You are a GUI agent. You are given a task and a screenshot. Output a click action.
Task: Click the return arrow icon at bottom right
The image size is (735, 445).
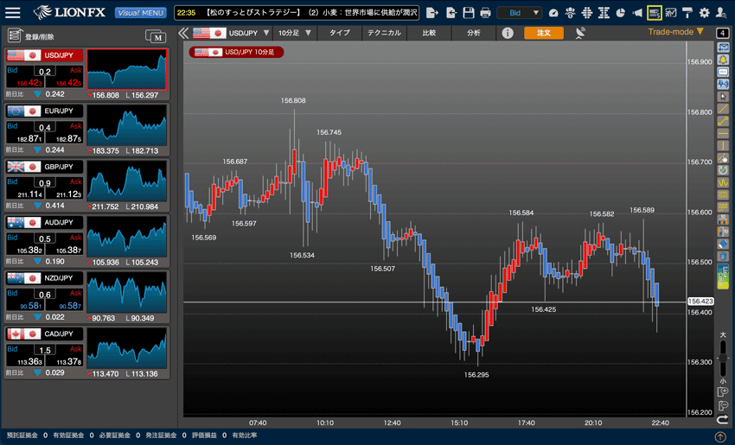(x=723, y=418)
